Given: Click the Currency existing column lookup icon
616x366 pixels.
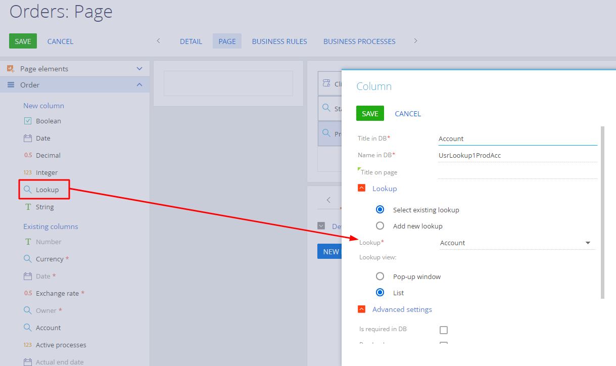Looking at the screenshot, I should [x=28, y=259].
